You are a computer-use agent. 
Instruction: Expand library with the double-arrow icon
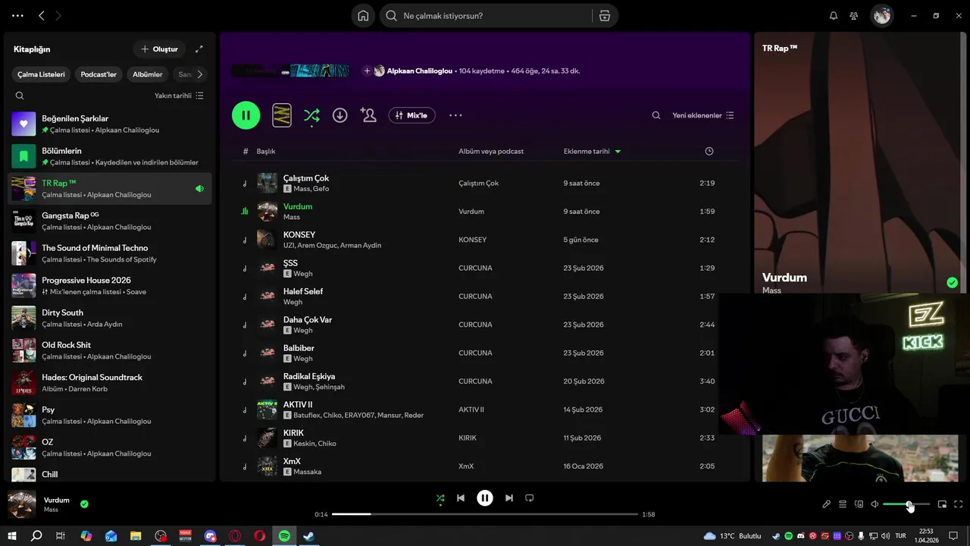[199, 49]
